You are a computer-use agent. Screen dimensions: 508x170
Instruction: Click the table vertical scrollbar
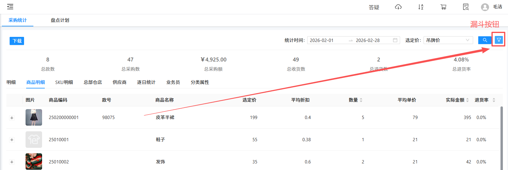pyautogui.click(x=501, y=138)
